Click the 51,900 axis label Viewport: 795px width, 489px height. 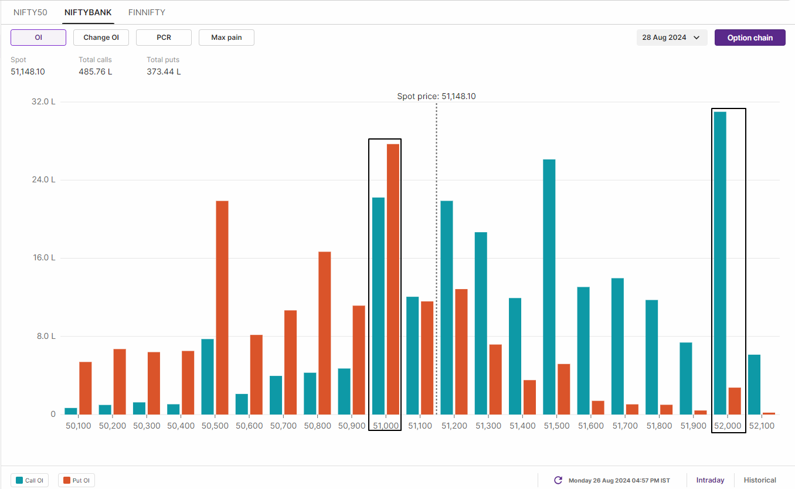point(693,426)
